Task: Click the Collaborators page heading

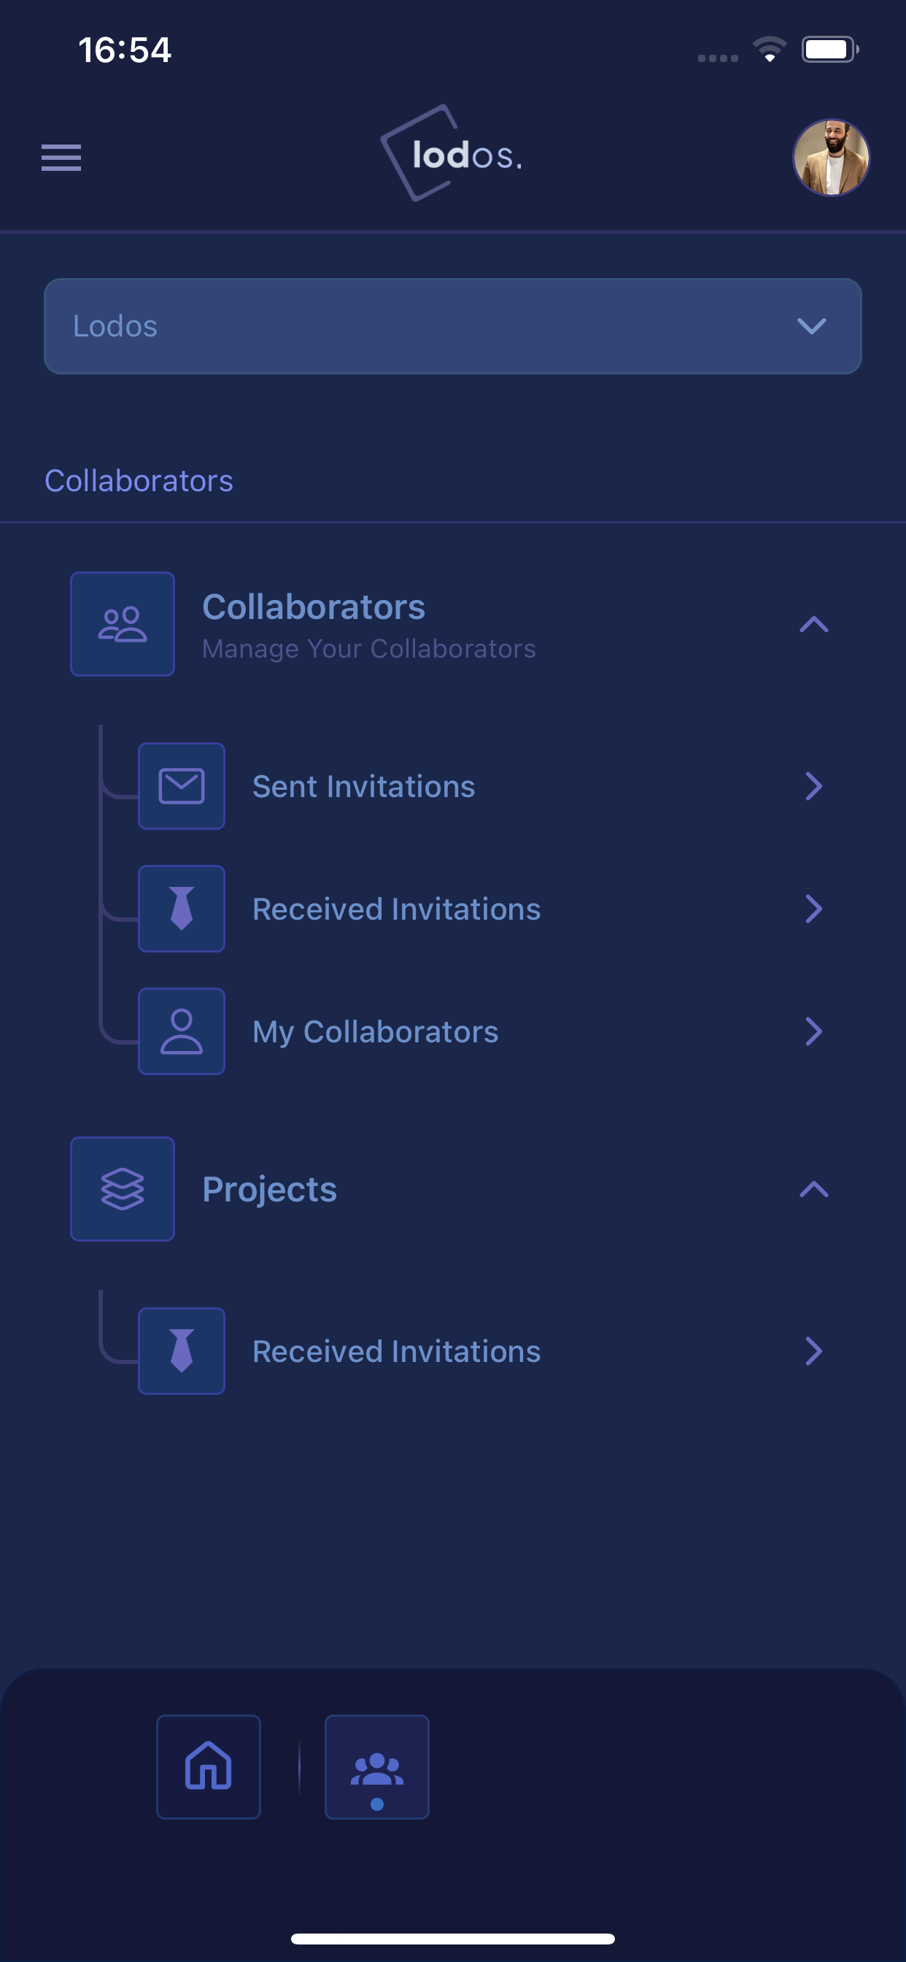Action: [139, 480]
